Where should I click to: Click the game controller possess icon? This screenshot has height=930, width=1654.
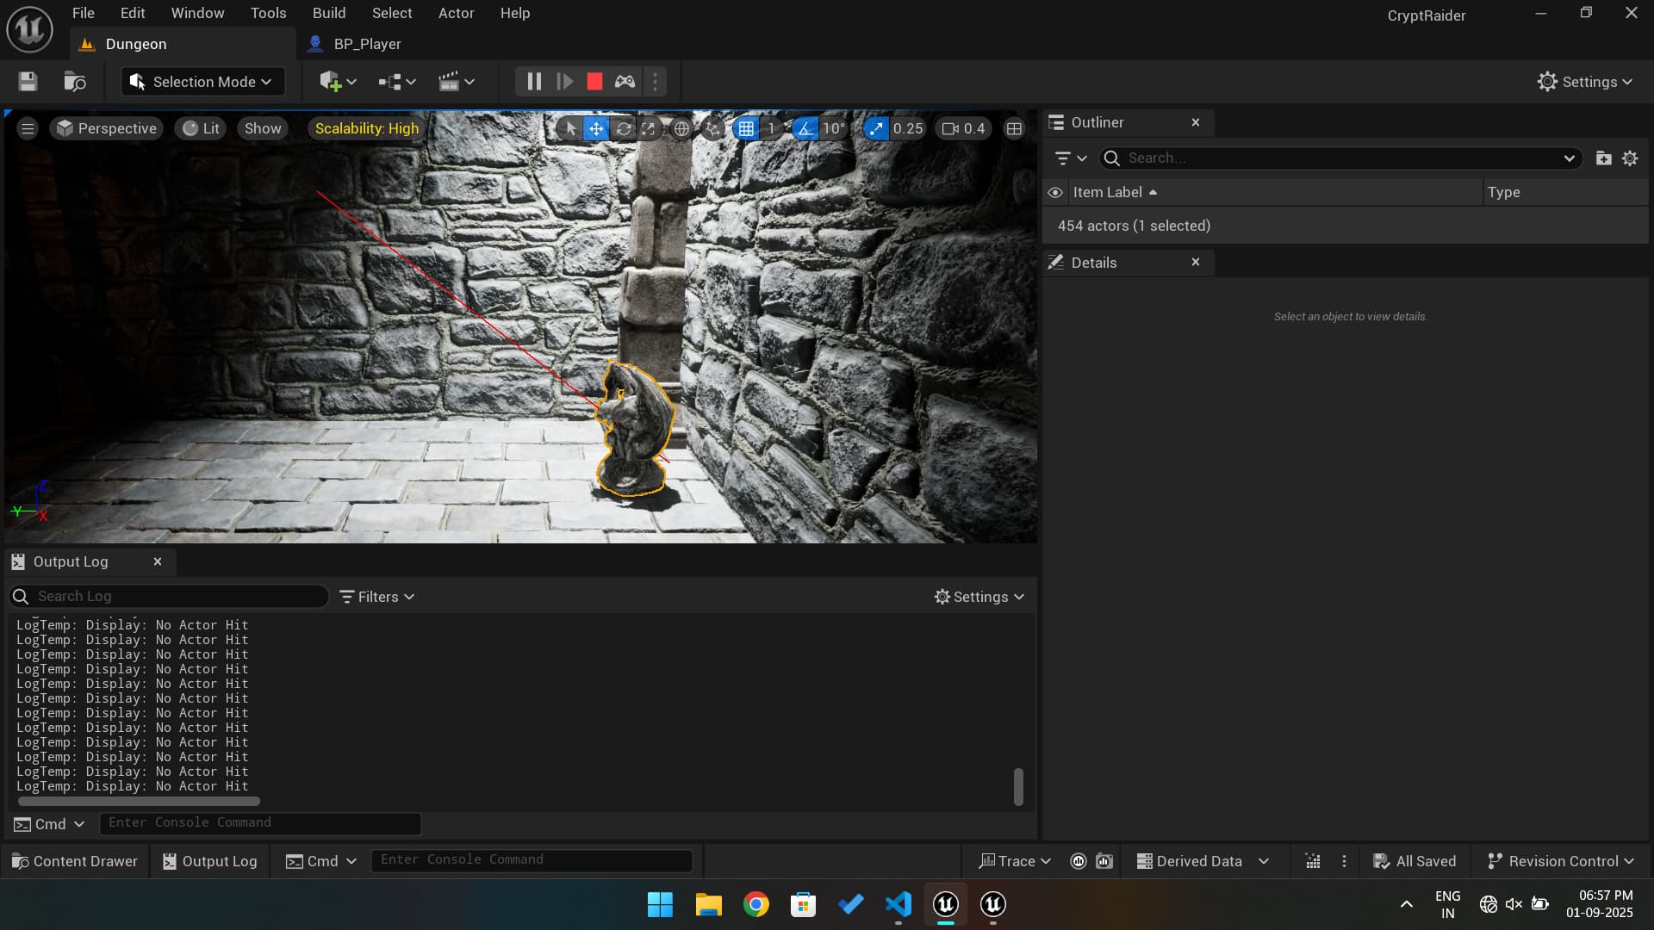[x=625, y=82]
